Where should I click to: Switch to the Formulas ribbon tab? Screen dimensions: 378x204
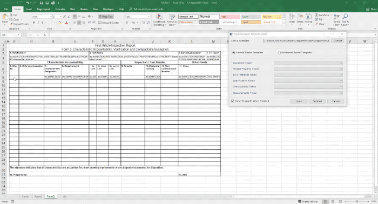(60, 9)
